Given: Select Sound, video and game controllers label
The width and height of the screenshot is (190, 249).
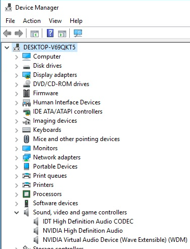Looking at the screenshot, I should [x=80, y=212].
